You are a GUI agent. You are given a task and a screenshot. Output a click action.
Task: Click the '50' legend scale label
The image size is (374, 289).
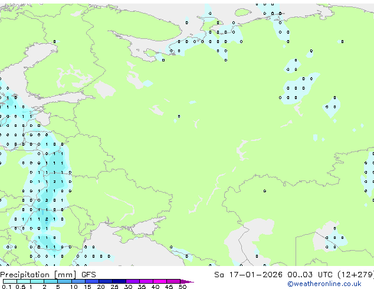[x=182, y=287]
